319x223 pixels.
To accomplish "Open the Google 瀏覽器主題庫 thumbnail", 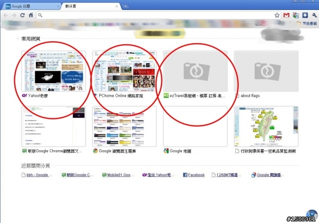I will (x=124, y=126).
